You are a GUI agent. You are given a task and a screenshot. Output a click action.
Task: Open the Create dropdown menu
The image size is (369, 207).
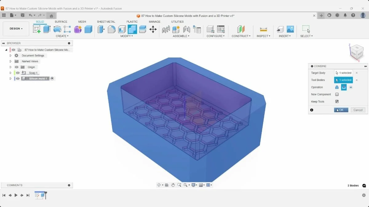coord(62,36)
